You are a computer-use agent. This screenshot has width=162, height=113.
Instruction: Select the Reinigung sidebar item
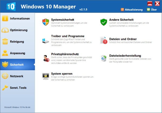[x=18, y=42]
